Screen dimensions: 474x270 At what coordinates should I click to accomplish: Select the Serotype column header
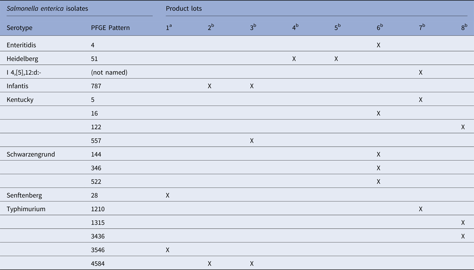pyautogui.click(x=20, y=28)
